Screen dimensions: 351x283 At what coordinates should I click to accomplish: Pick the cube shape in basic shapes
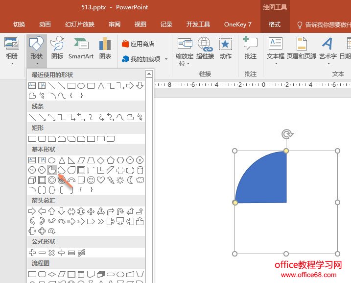pos(32,180)
